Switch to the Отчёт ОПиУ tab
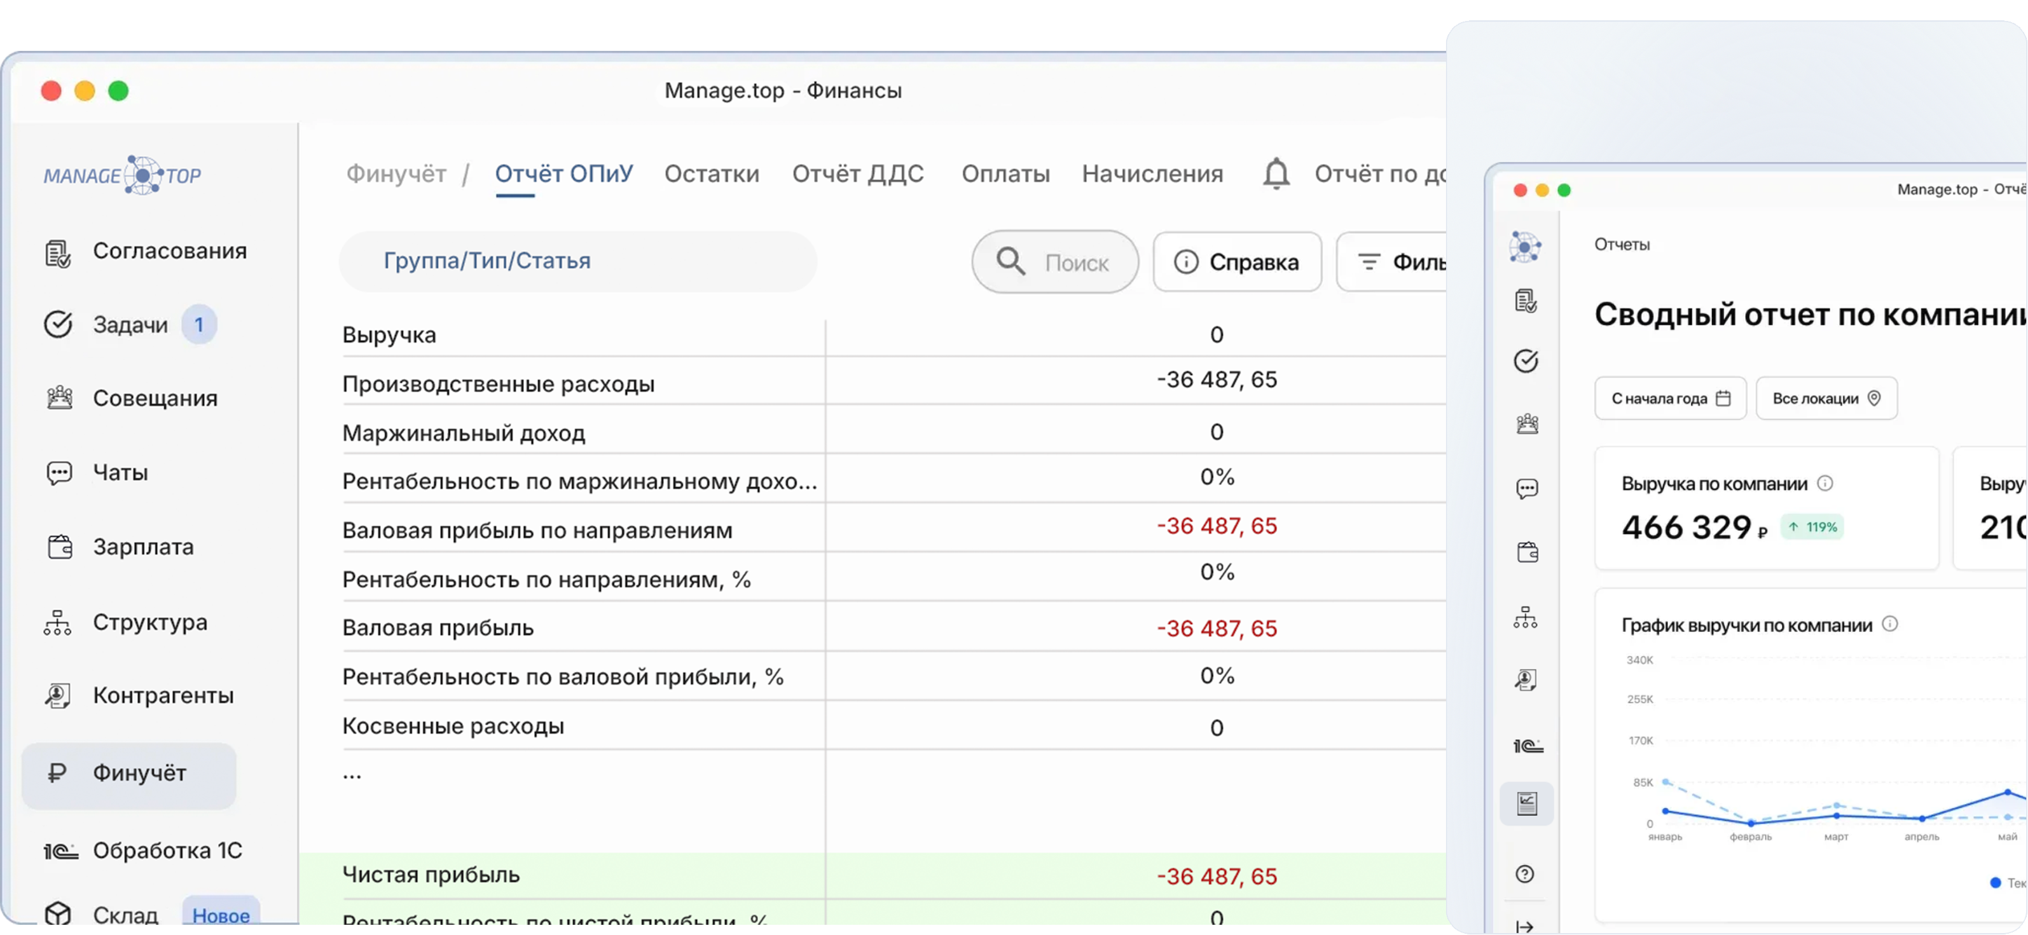The width and height of the screenshot is (2028, 935). click(x=563, y=173)
